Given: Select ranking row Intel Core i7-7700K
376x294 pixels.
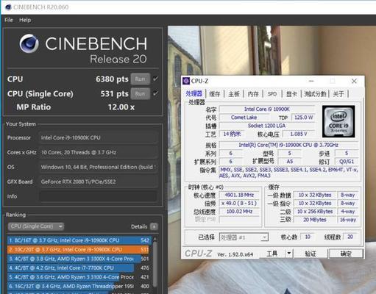Looking at the screenshot, I should tap(78, 268).
